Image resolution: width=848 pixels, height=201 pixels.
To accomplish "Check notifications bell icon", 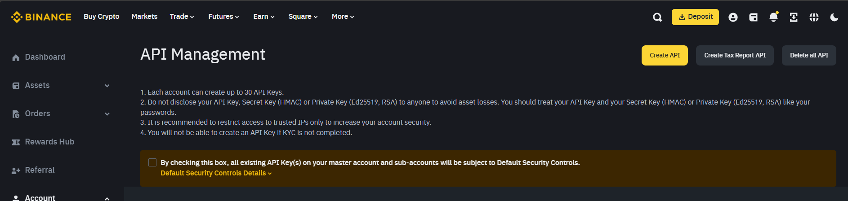I will [773, 17].
